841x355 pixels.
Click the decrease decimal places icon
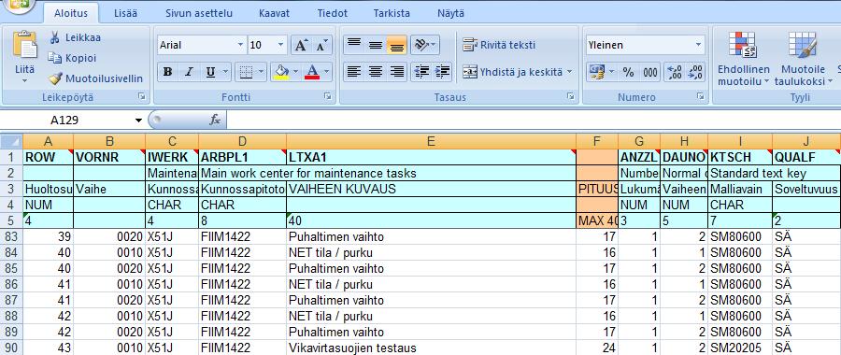[695, 72]
